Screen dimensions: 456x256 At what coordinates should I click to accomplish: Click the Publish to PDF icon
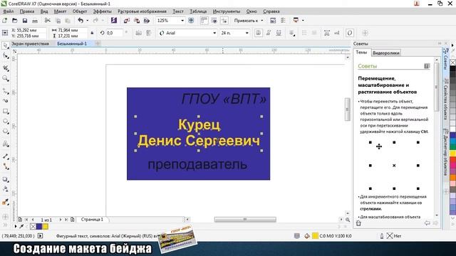point(147,21)
